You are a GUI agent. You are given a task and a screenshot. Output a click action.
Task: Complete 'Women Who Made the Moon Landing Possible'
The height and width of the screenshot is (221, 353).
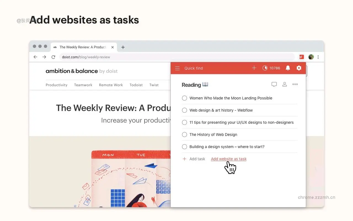pos(184,98)
